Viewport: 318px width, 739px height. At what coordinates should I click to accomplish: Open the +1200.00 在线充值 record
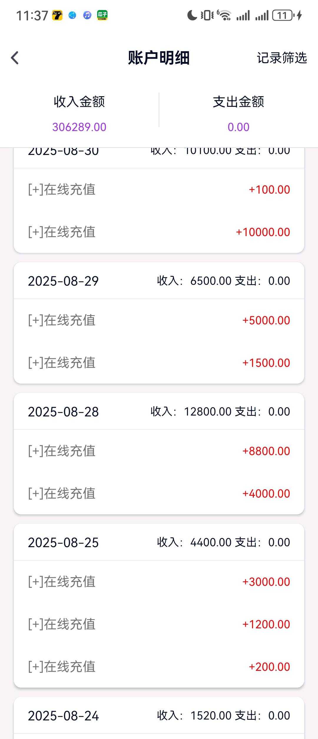pos(159,624)
